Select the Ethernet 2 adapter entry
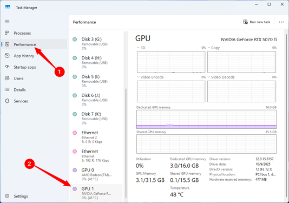Screen dimensions: 289x203 coord(96,137)
